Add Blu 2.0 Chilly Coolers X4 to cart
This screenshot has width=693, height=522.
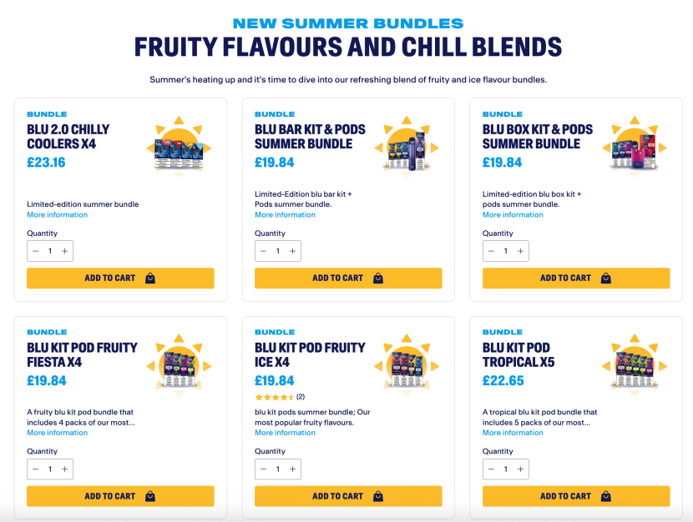pos(120,278)
